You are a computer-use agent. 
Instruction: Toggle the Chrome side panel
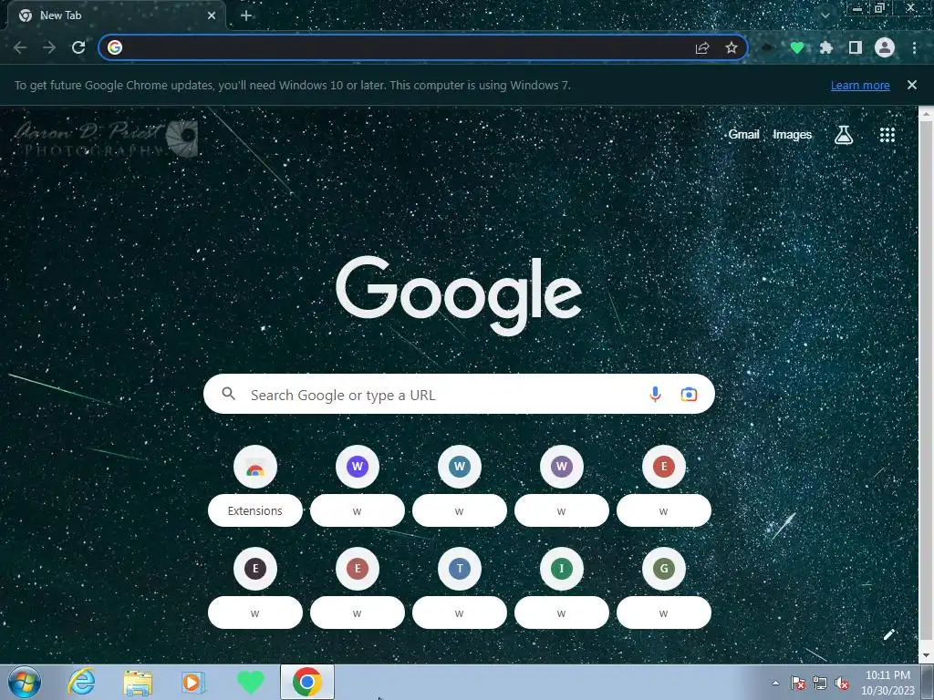pyautogui.click(x=855, y=47)
